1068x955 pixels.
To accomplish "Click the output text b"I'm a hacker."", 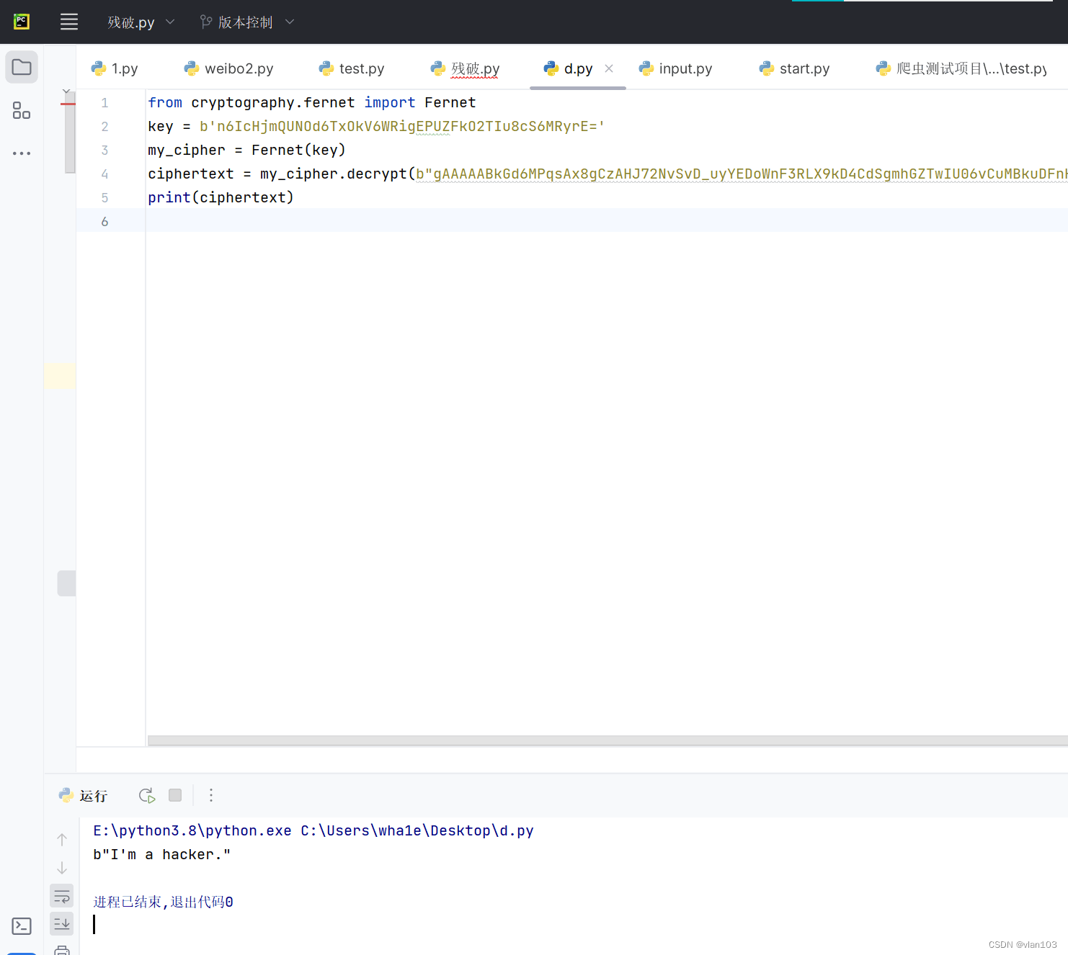I will (162, 854).
